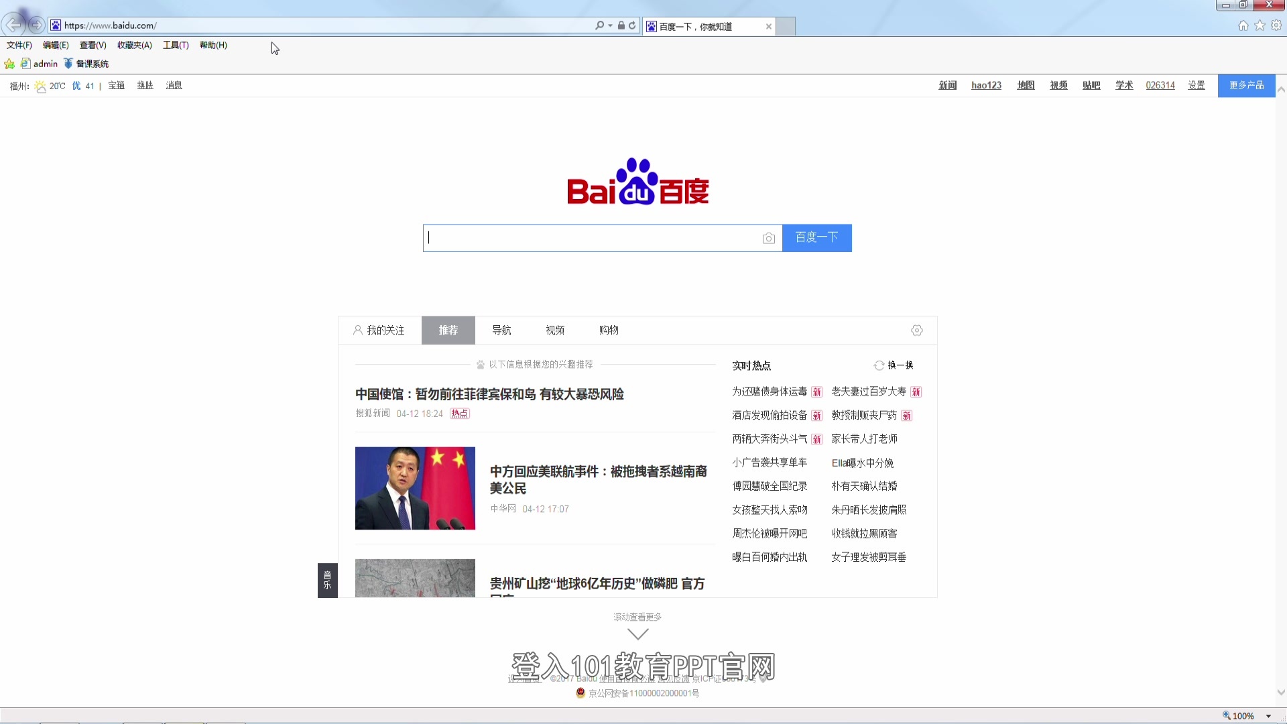Viewport: 1287px width, 724px height.
Task: Click the camera image-search icon
Action: point(769,239)
